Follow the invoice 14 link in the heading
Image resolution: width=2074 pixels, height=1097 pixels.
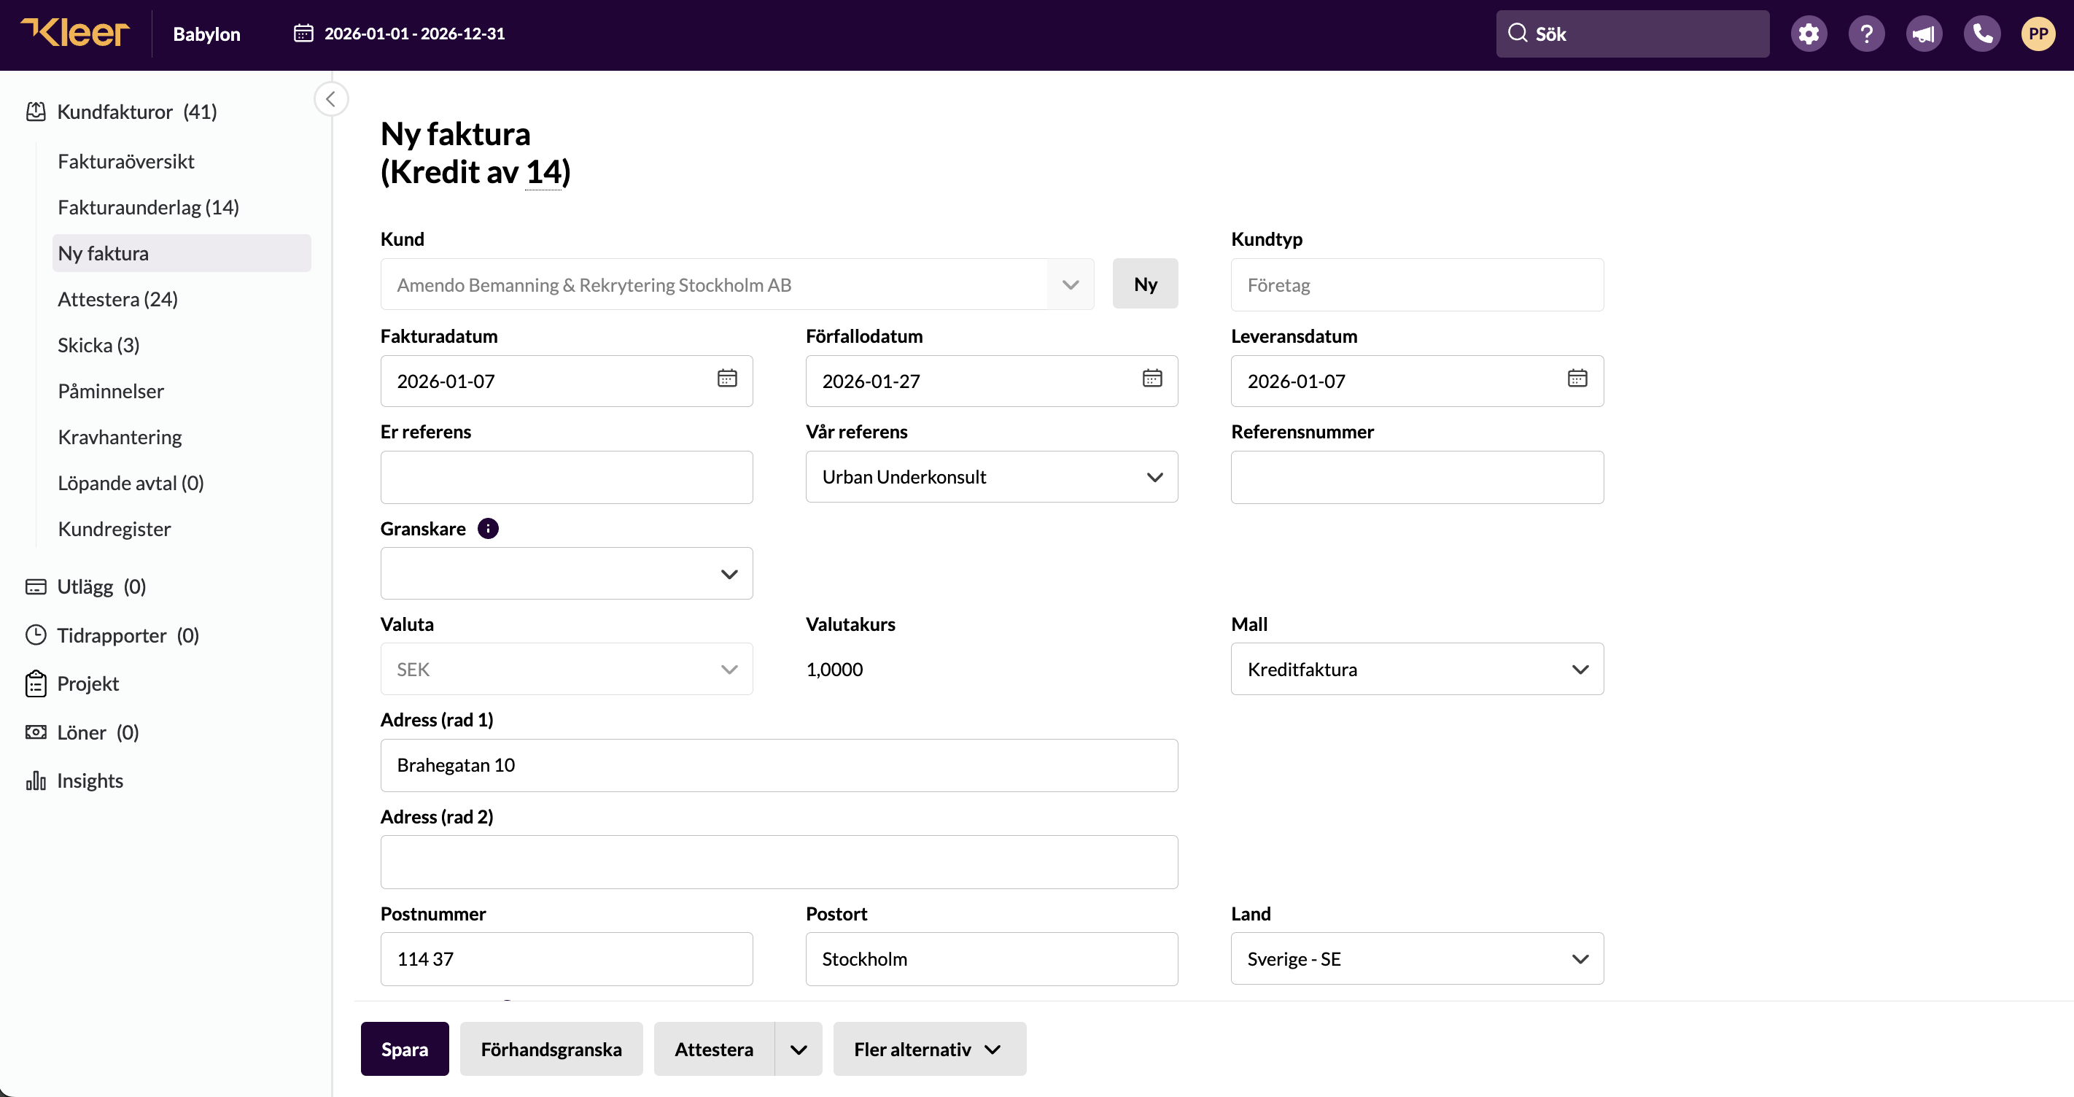[543, 171]
